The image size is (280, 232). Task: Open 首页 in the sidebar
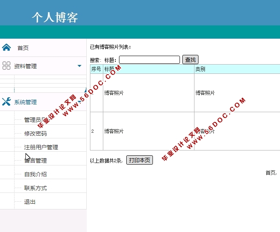pyautogui.click(x=23, y=48)
